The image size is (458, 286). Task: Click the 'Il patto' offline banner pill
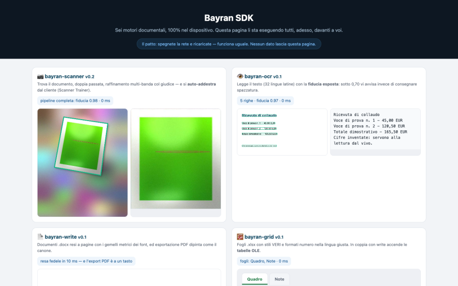click(228, 44)
